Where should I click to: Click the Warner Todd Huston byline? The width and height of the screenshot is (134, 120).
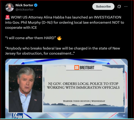point(84,101)
